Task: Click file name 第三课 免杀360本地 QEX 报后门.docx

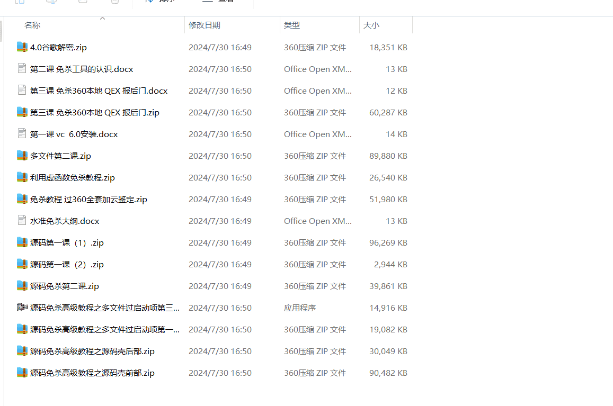Action: pos(99,91)
